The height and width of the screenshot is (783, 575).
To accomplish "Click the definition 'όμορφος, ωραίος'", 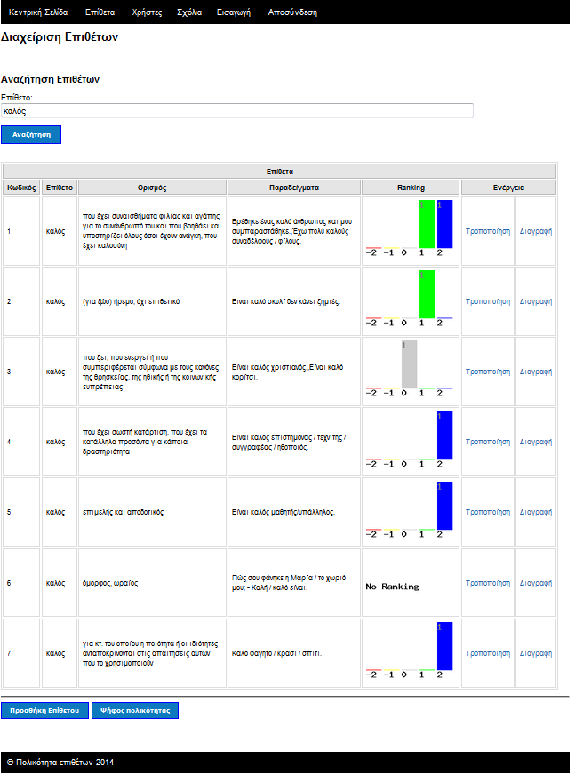I will click(110, 583).
